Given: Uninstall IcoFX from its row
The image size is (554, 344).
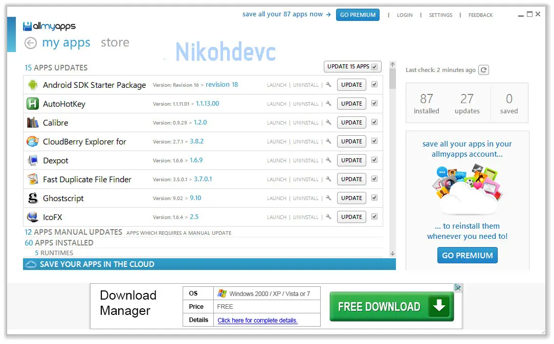Looking at the screenshot, I should click(305, 217).
